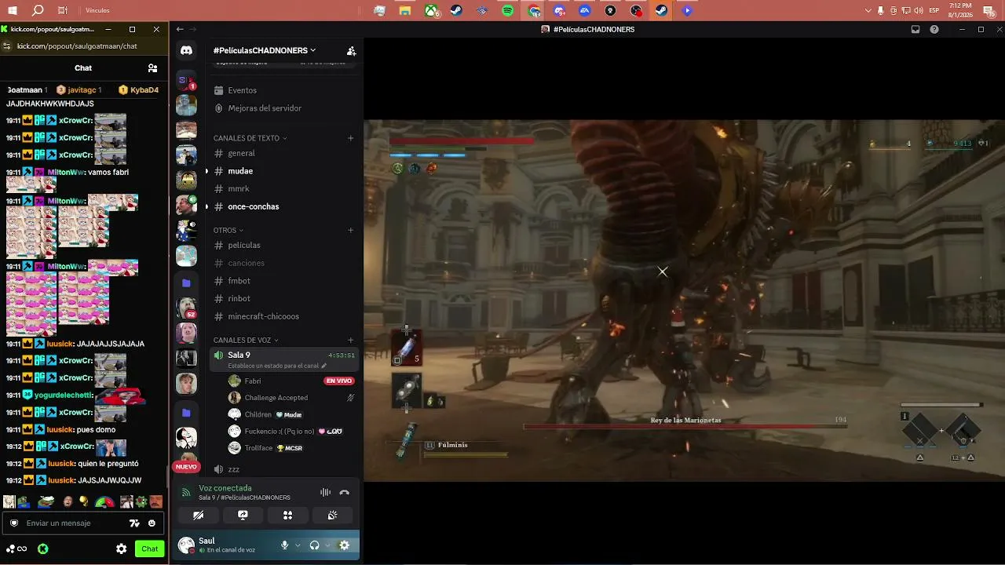Open Discord user settings gear

tap(344, 545)
